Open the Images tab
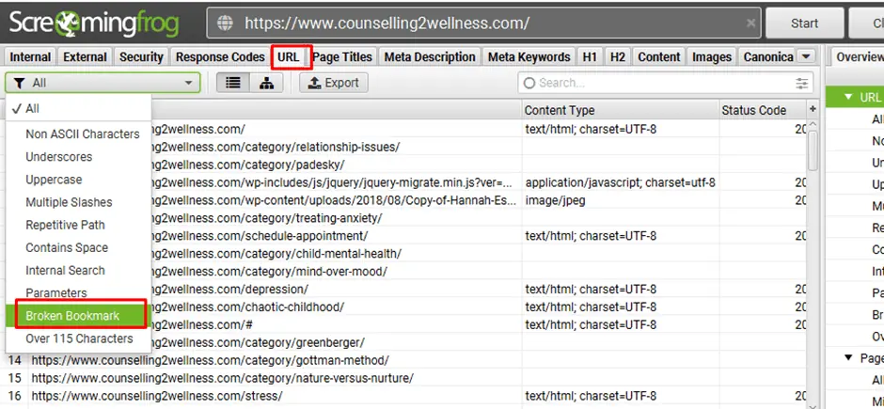 coord(712,57)
